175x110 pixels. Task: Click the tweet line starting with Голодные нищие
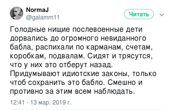coord(76,30)
